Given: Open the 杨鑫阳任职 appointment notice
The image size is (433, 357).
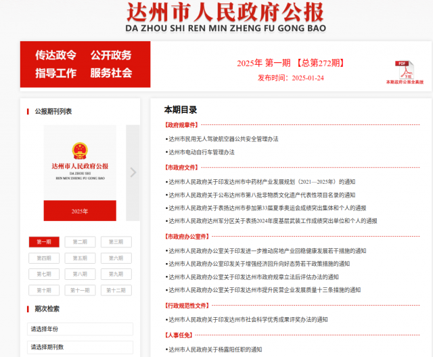Looking at the screenshot, I should tap(214, 350).
